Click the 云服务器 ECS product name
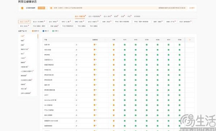 48,60
